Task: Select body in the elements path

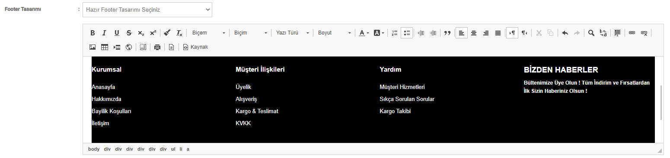Action: (x=94, y=149)
